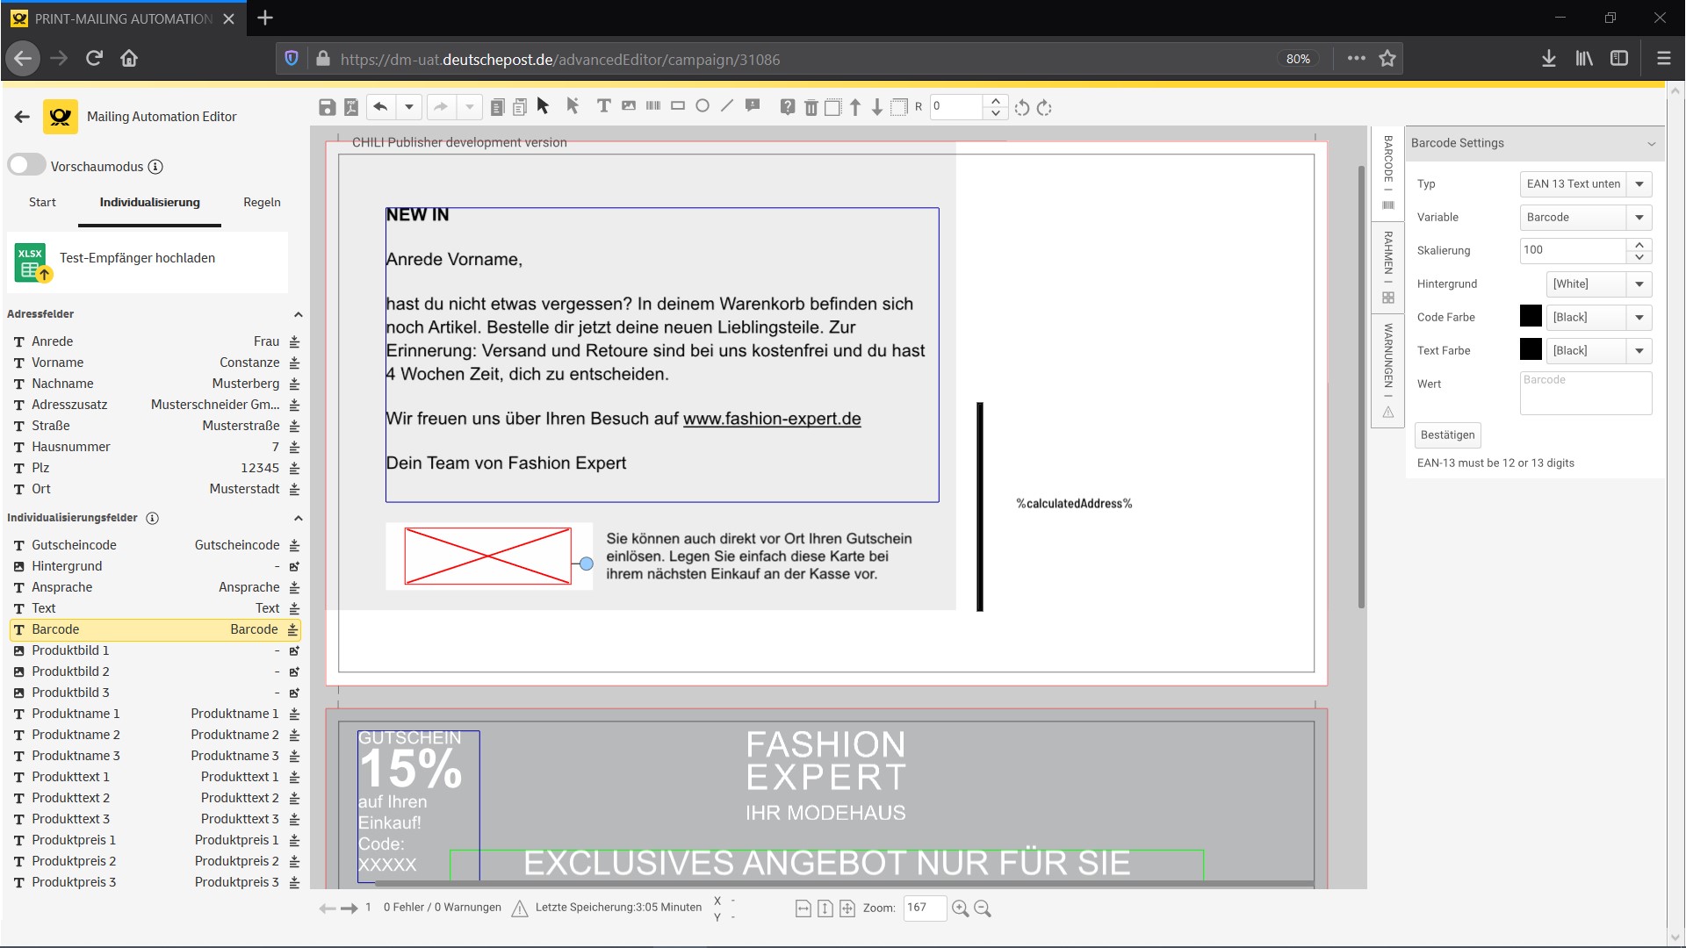Click the save document icon

(327, 107)
